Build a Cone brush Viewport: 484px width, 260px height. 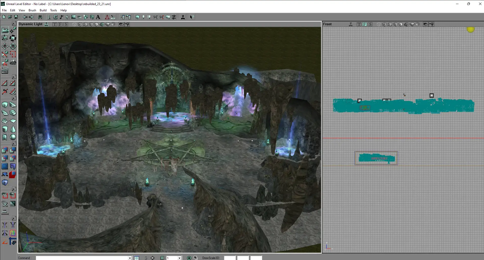point(13,129)
